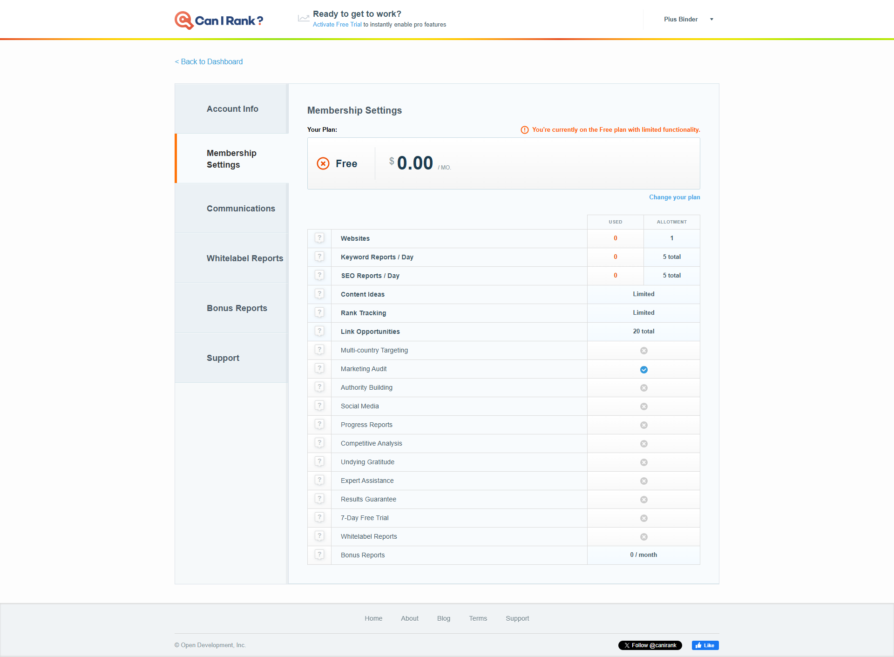Go Back to Dashboard
The height and width of the screenshot is (657, 894).
coord(209,62)
